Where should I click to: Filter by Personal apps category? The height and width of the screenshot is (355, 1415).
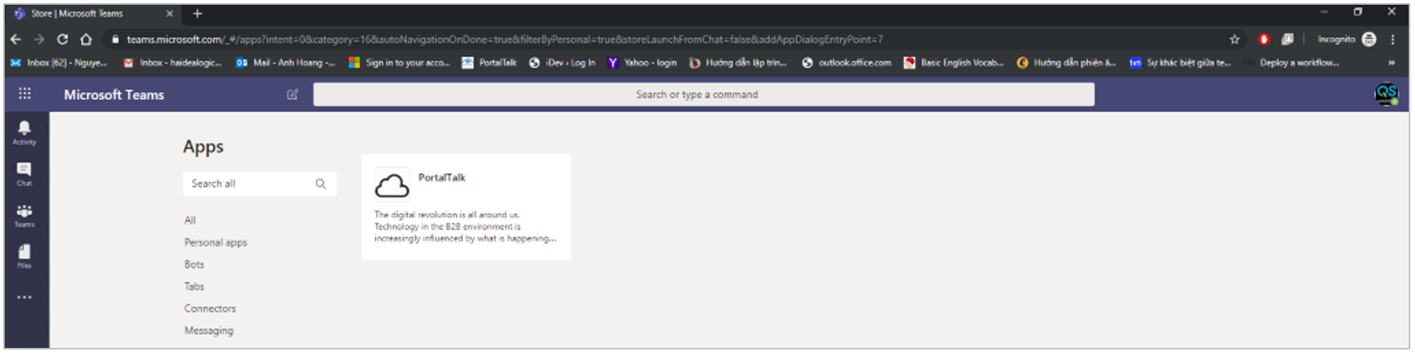coord(215,242)
